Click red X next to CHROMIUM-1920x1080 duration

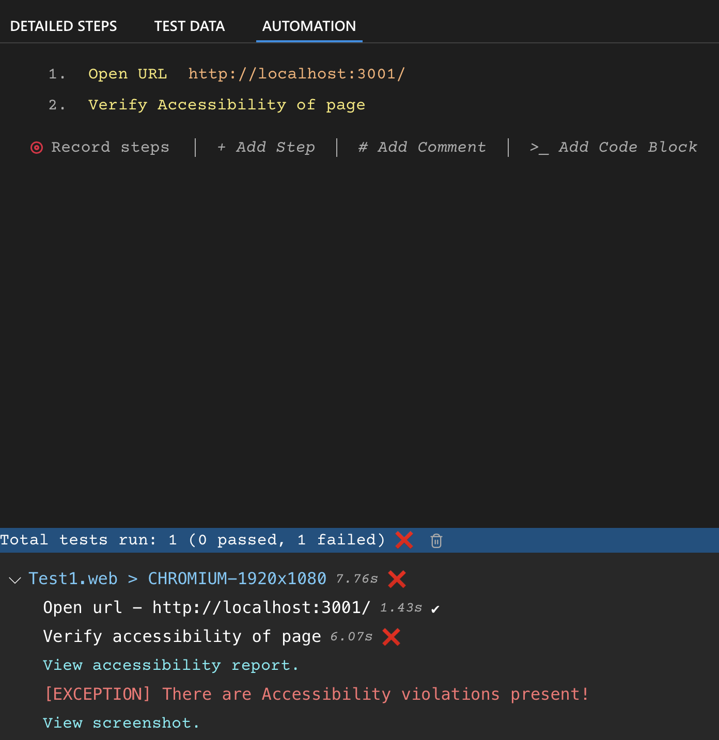397,579
